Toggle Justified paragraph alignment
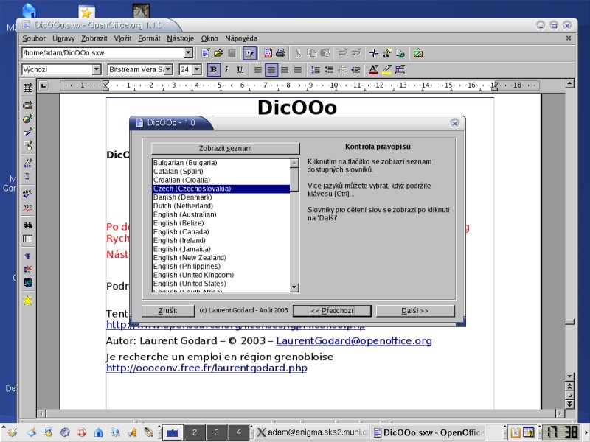The height and width of the screenshot is (442, 590). point(298,69)
